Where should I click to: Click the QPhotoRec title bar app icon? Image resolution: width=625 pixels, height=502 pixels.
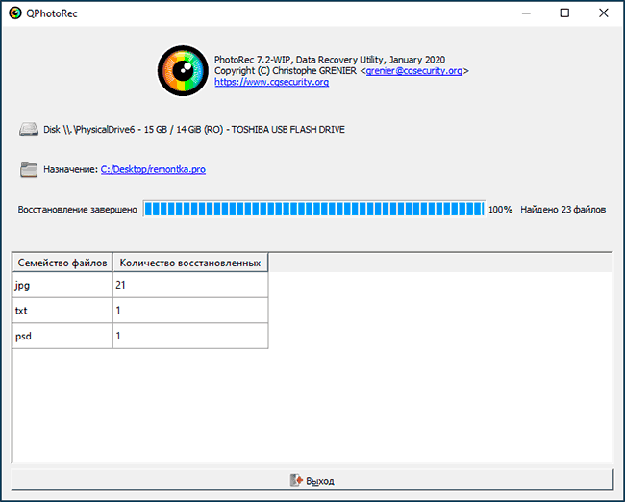click(x=14, y=13)
